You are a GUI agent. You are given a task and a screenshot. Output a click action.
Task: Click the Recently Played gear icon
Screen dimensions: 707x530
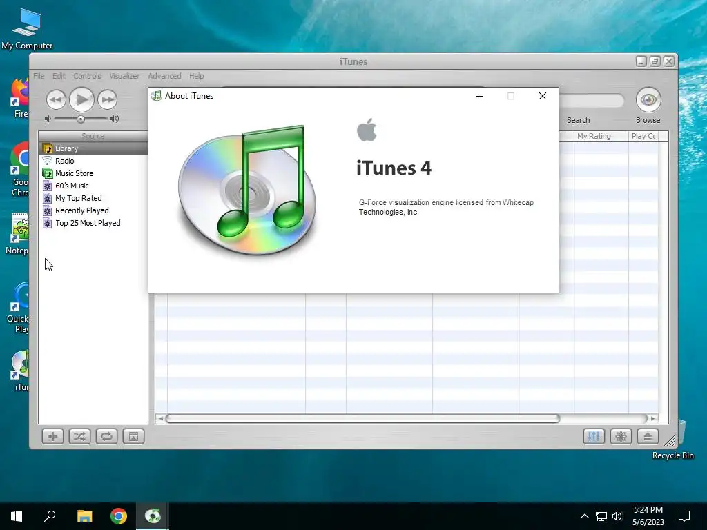[x=48, y=210]
